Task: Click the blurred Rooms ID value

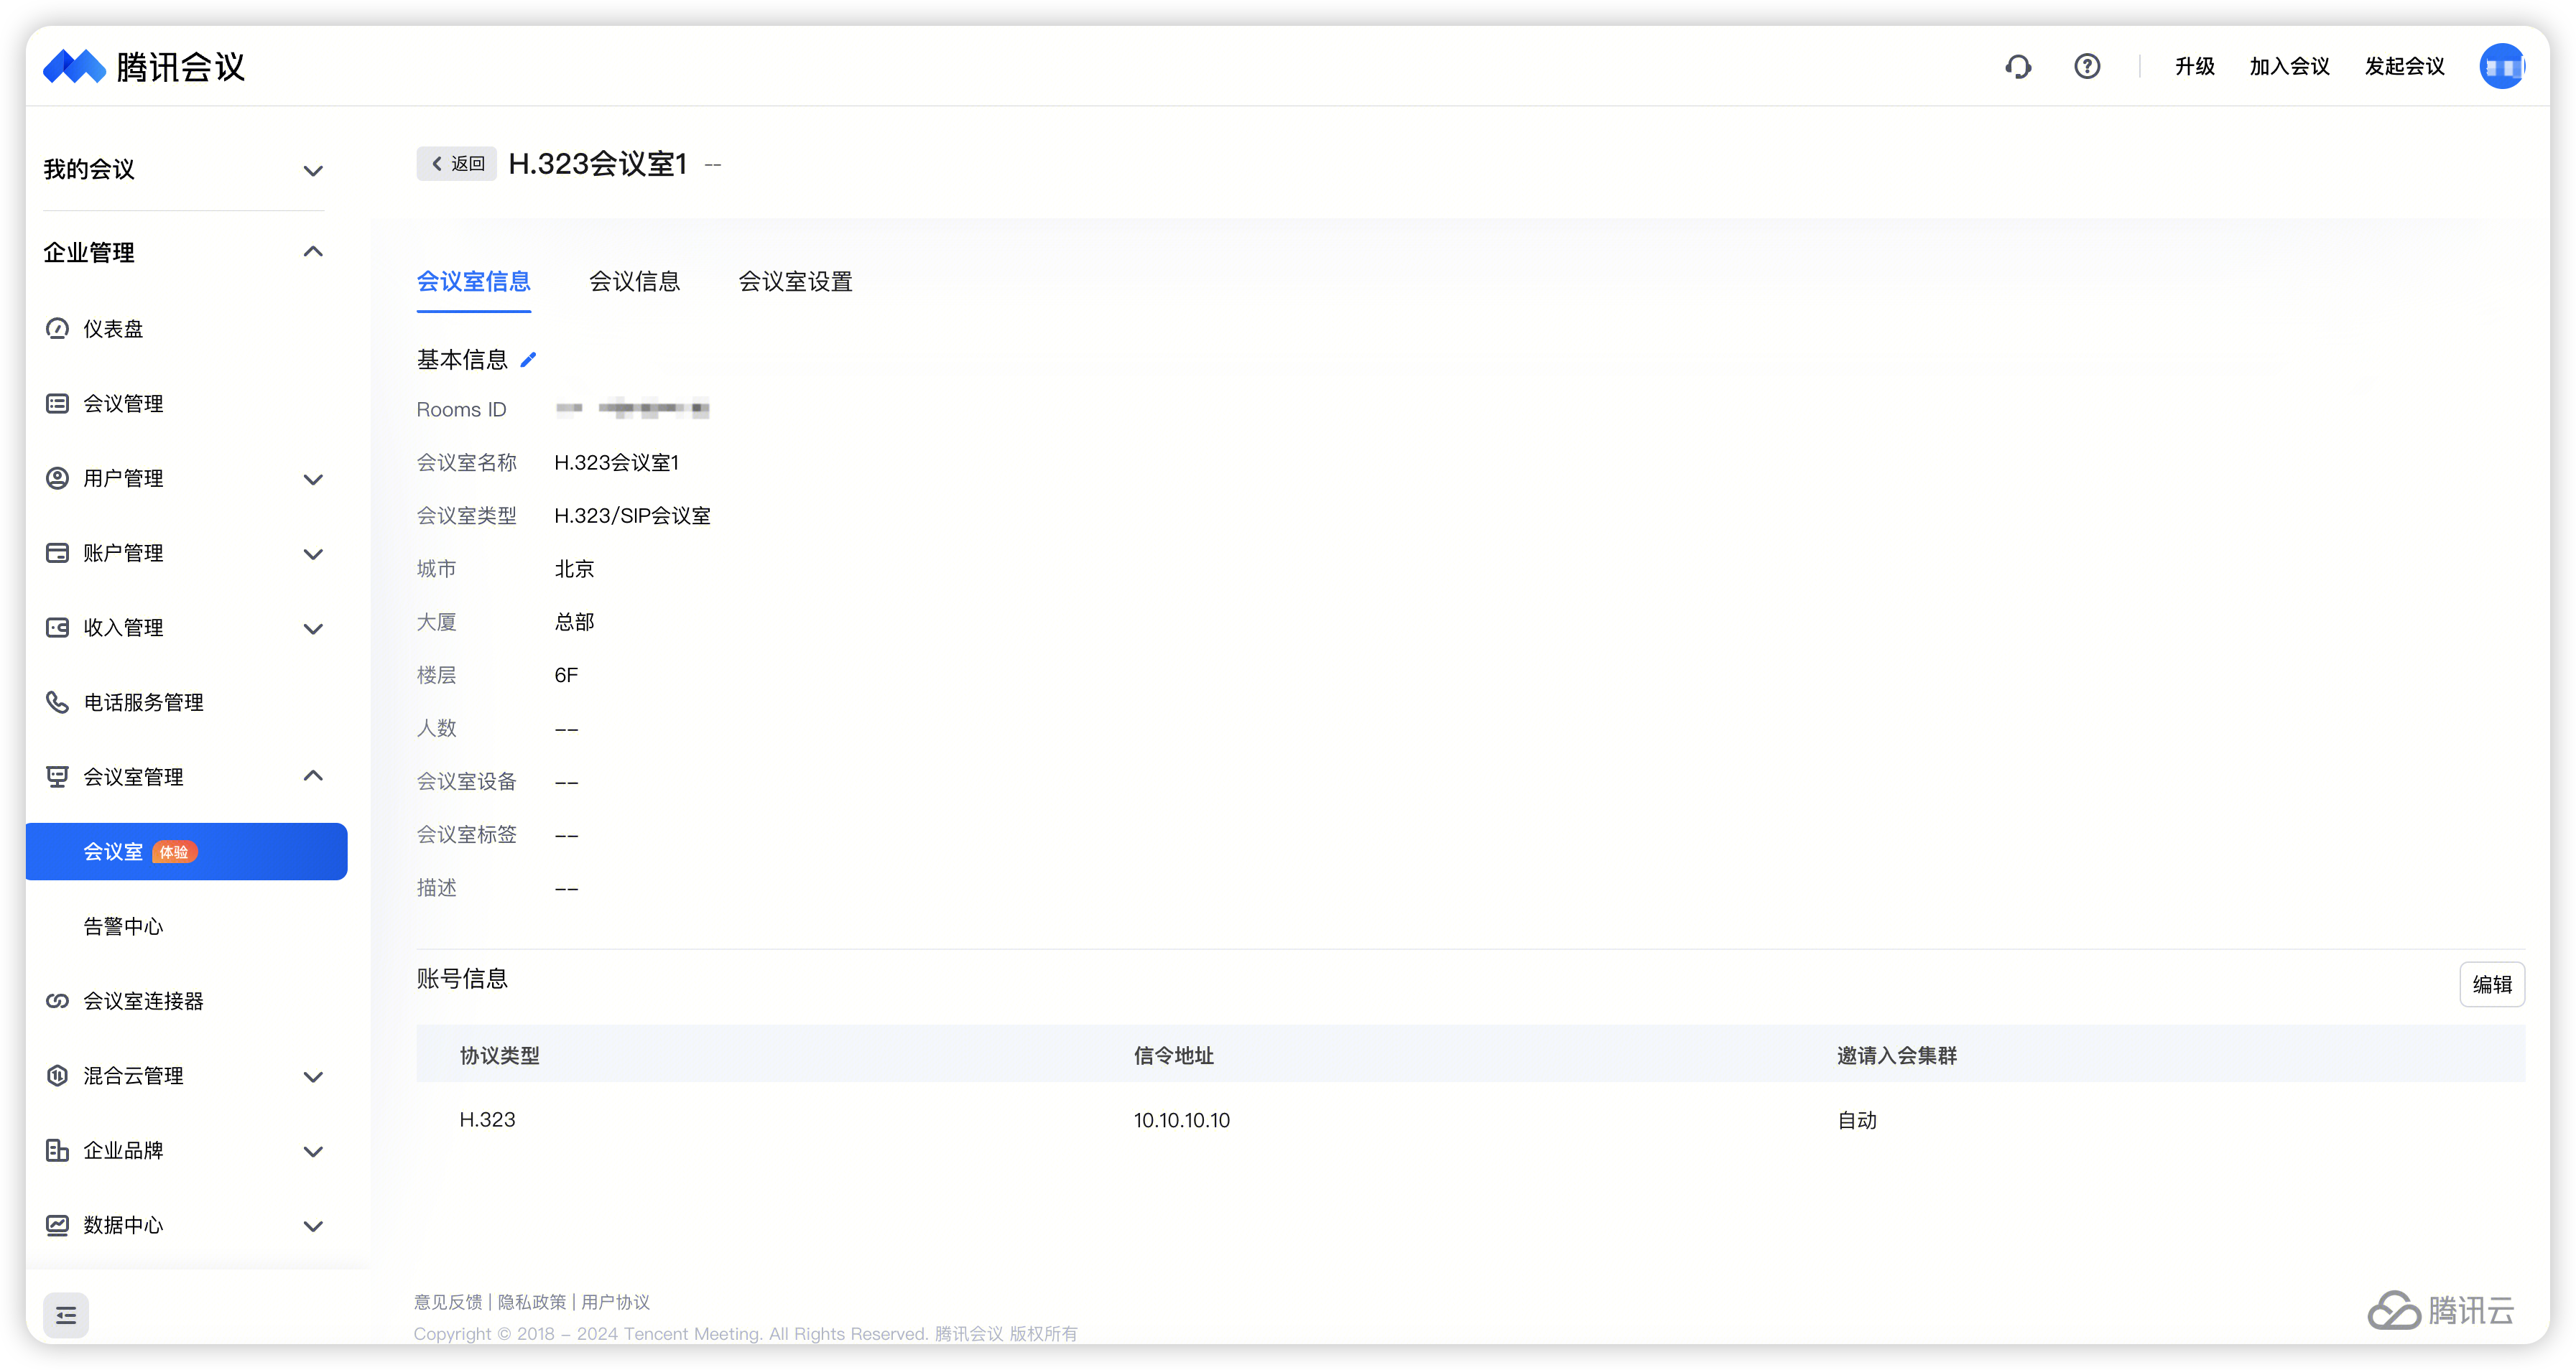Action: [632, 409]
